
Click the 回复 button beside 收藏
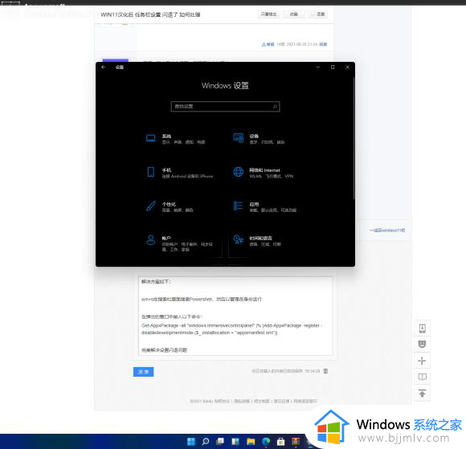pyautogui.click(x=318, y=14)
